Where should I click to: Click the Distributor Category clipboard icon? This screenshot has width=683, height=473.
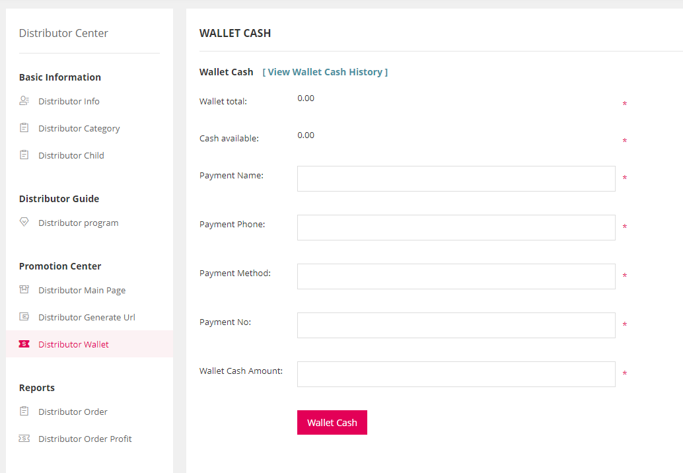[24, 128]
